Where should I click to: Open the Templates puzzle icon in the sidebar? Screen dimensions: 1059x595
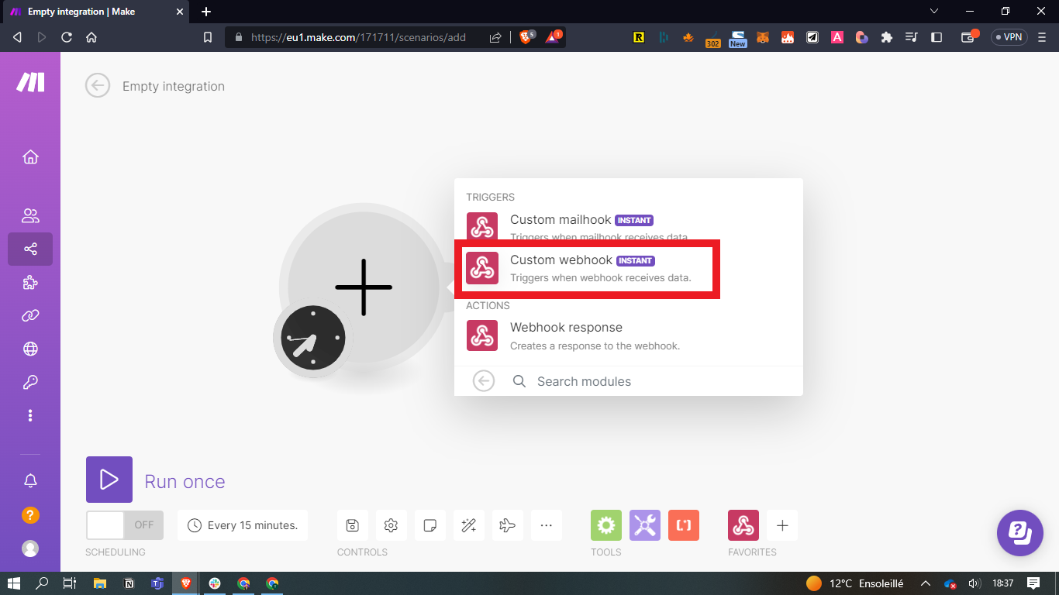(30, 282)
